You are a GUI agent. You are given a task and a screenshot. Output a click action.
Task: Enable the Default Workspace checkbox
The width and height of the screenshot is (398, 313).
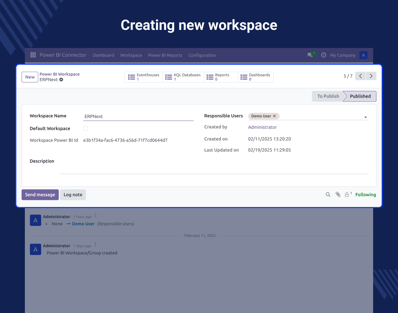point(85,128)
